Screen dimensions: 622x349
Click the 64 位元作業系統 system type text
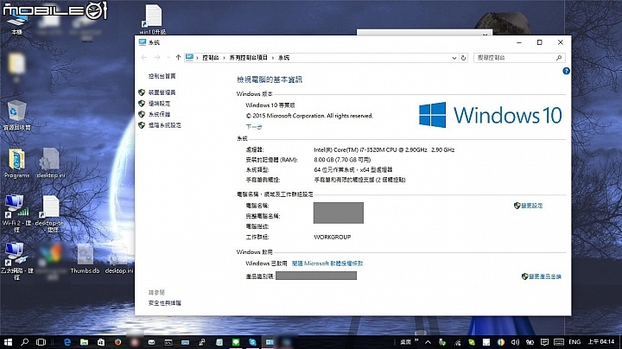[353, 169]
